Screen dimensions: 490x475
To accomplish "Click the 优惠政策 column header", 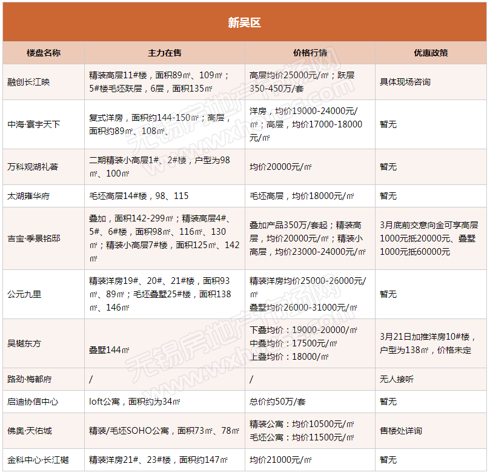I will [431, 53].
